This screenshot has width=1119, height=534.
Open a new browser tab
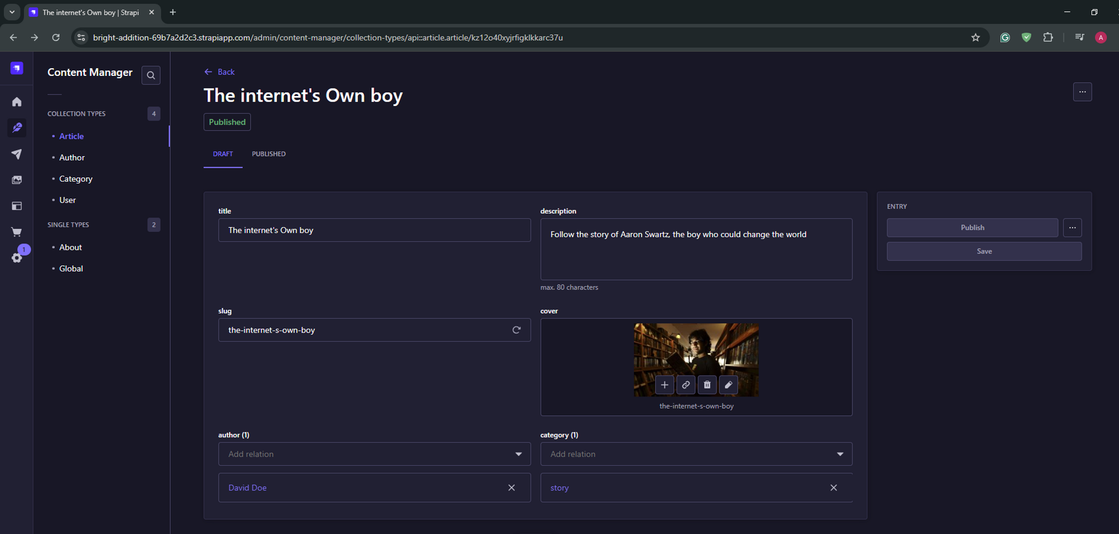click(173, 12)
